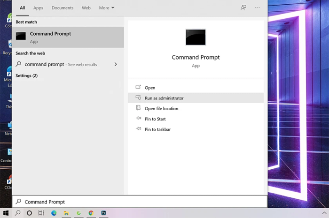Viewport: 329px width, 218px height.
Task: Switch to the Apps search tab
Action: click(x=38, y=8)
